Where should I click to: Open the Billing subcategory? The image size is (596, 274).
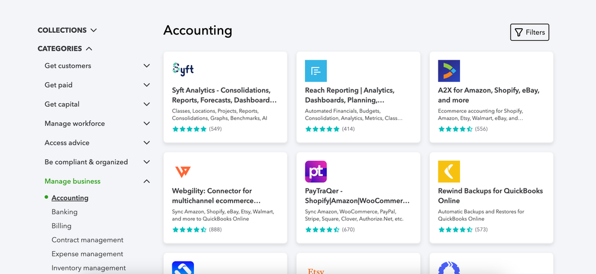click(61, 226)
